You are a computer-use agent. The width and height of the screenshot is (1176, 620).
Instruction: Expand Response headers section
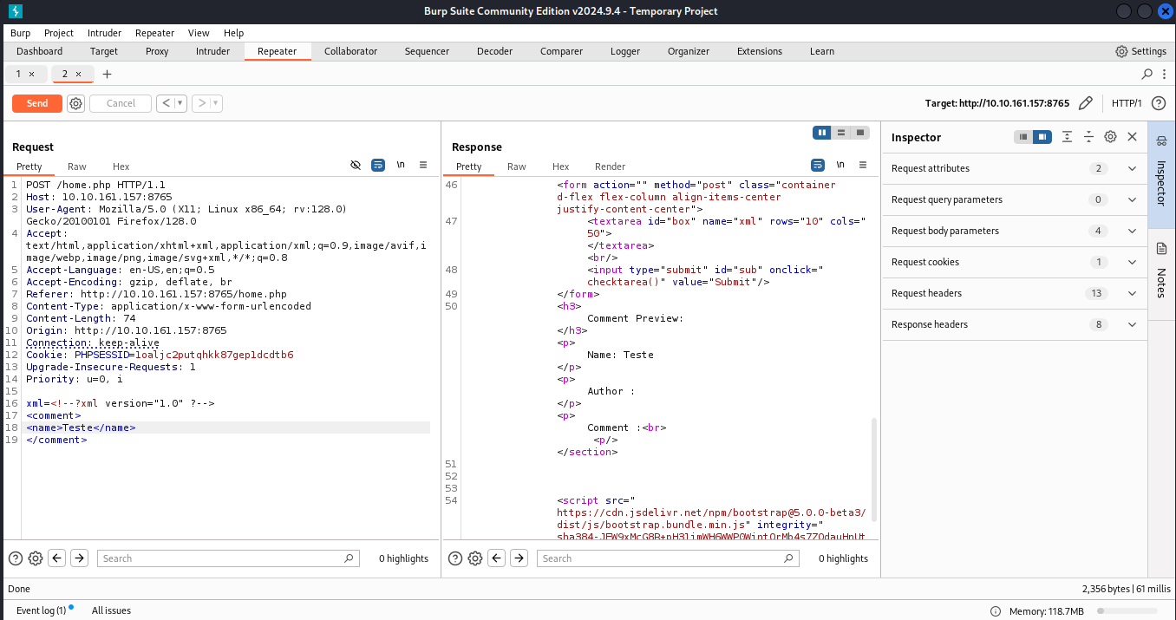click(1015, 324)
